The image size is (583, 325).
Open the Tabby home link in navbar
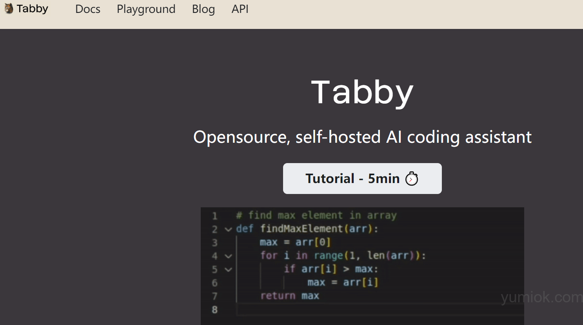point(26,9)
